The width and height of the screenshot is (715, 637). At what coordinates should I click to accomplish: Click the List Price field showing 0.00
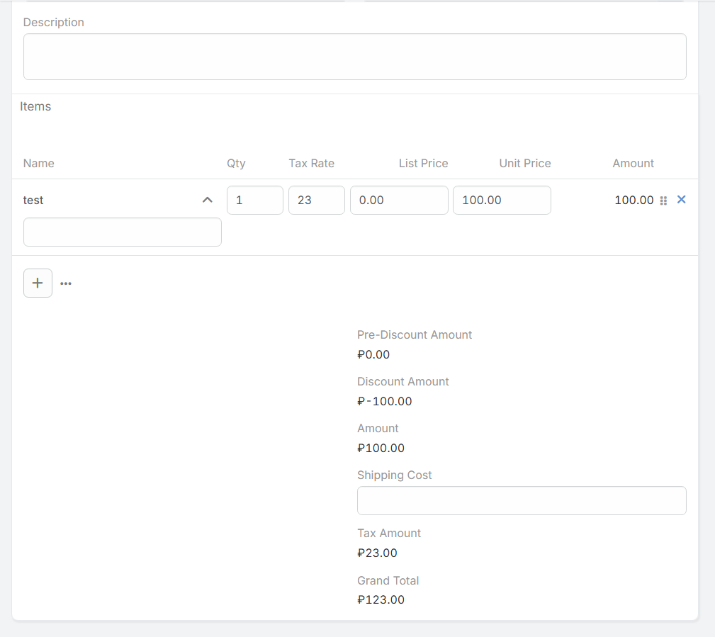398,200
